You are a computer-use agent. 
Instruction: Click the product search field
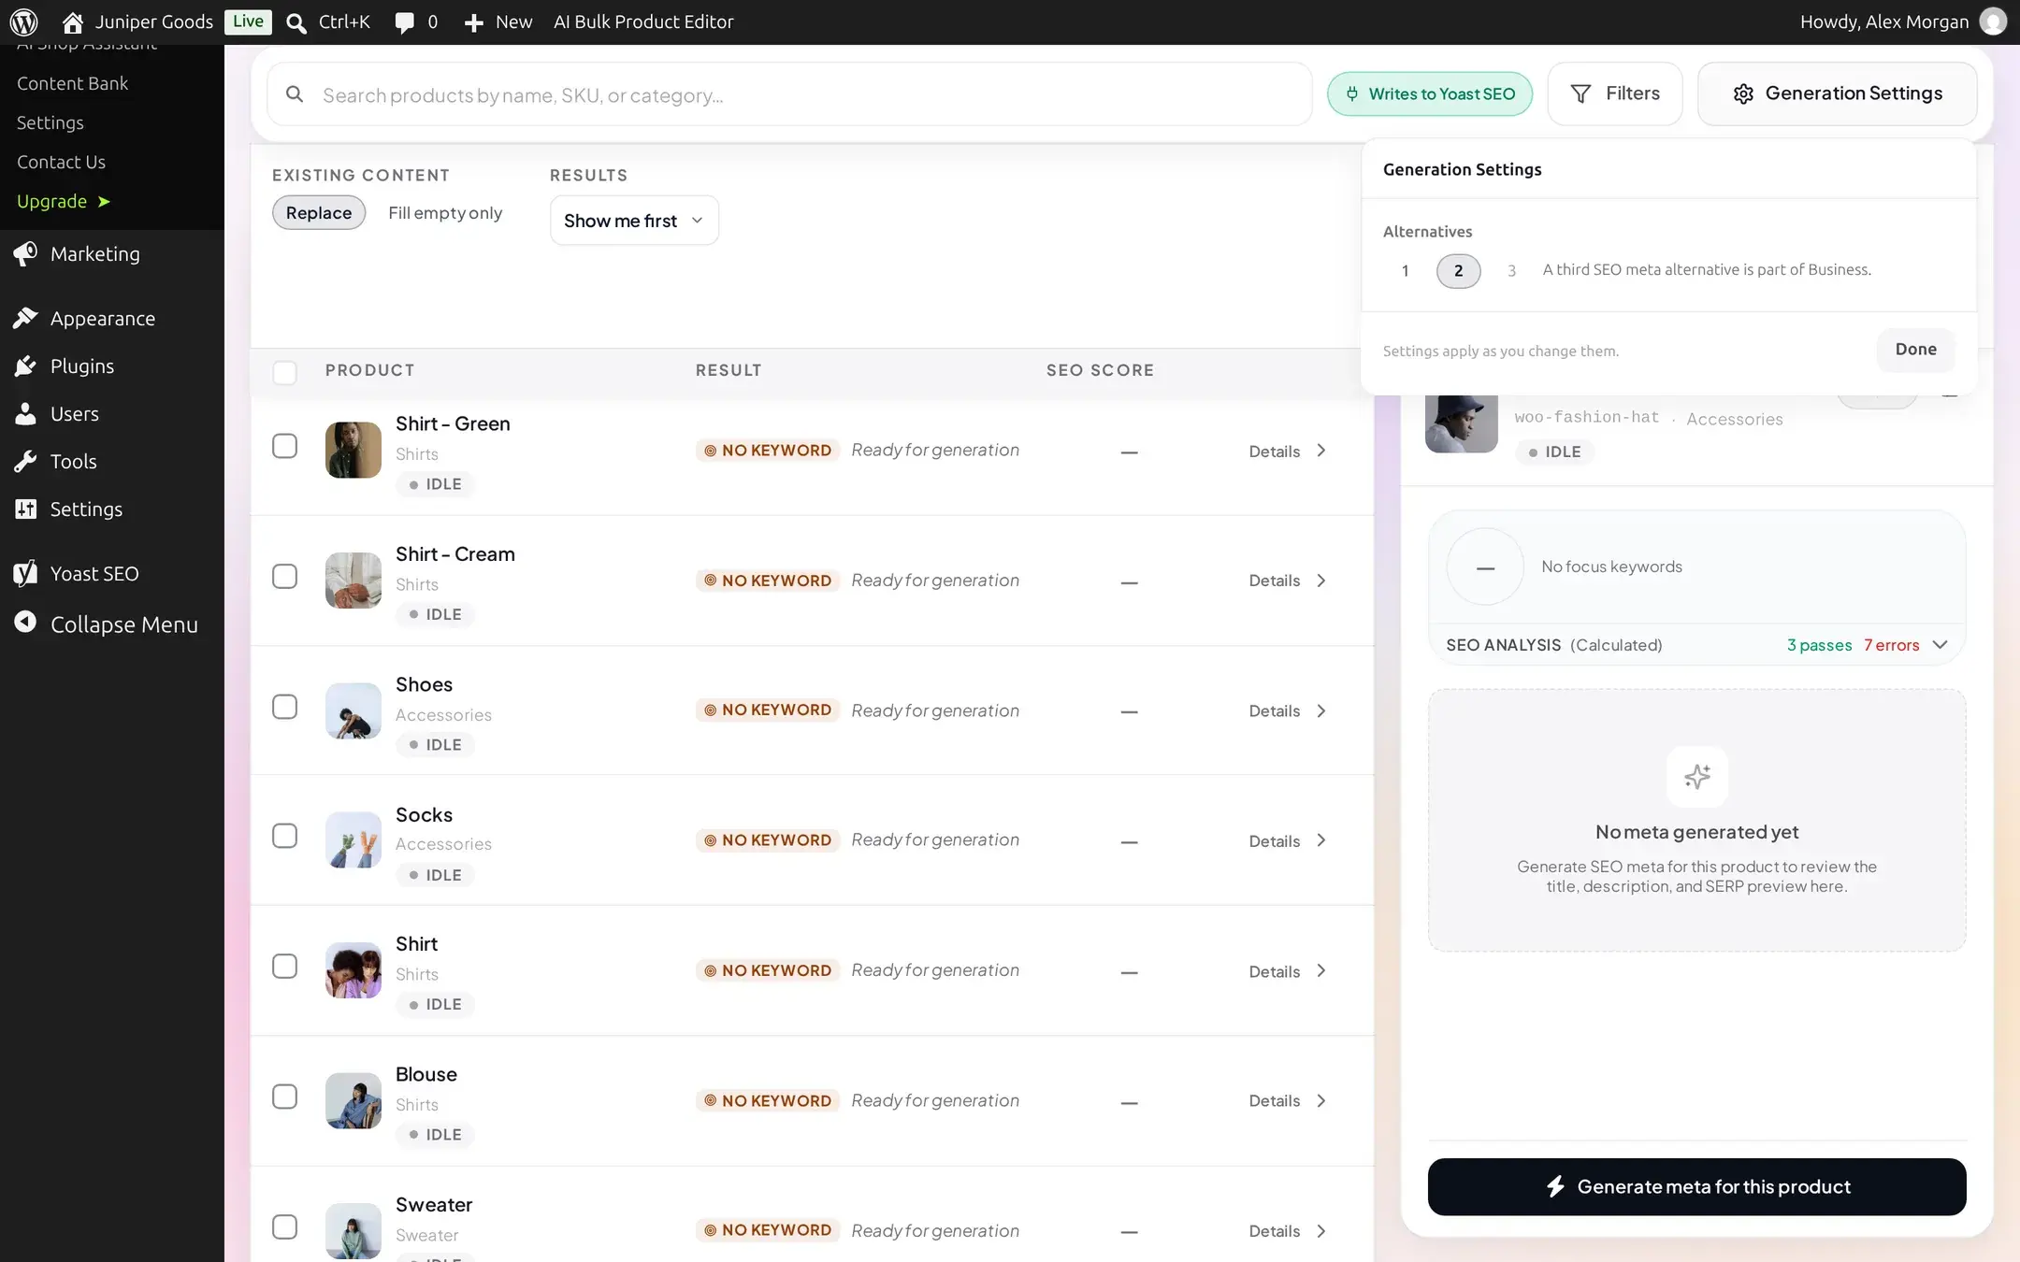(789, 94)
